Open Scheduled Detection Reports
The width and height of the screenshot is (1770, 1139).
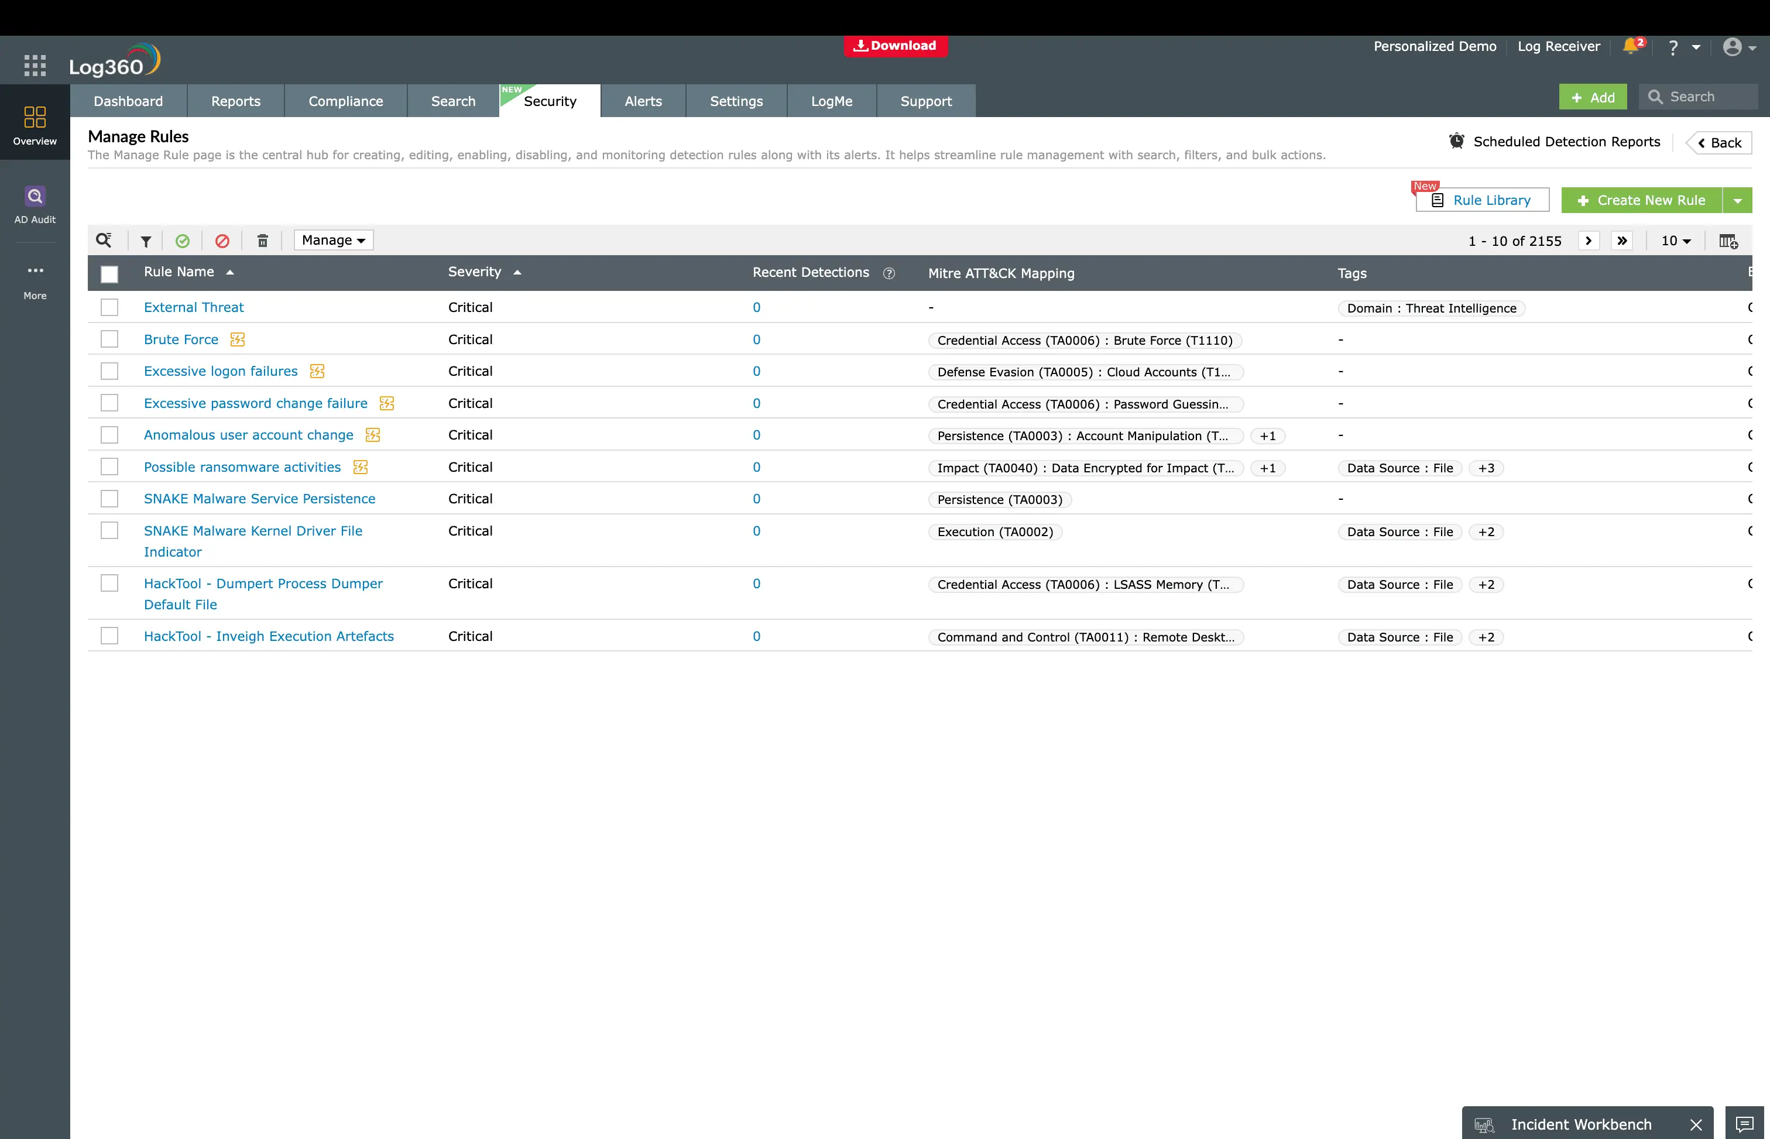(1554, 142)
